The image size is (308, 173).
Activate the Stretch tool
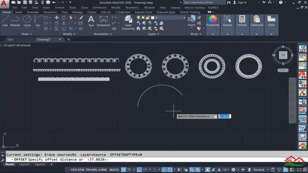pos(57,29)
